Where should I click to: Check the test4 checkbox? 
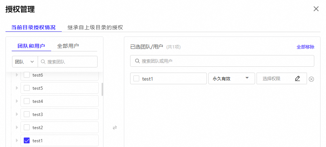point(27,101)
